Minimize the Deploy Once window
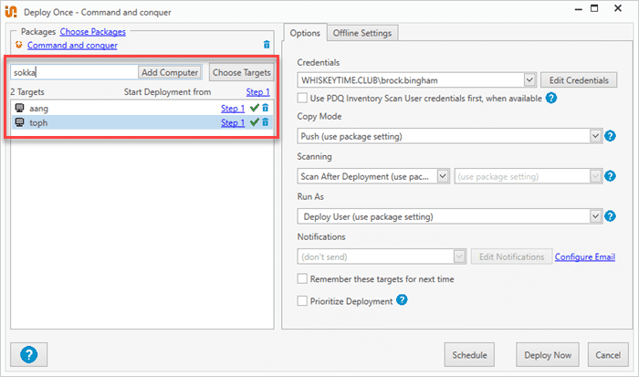 (x=578, y=9)
